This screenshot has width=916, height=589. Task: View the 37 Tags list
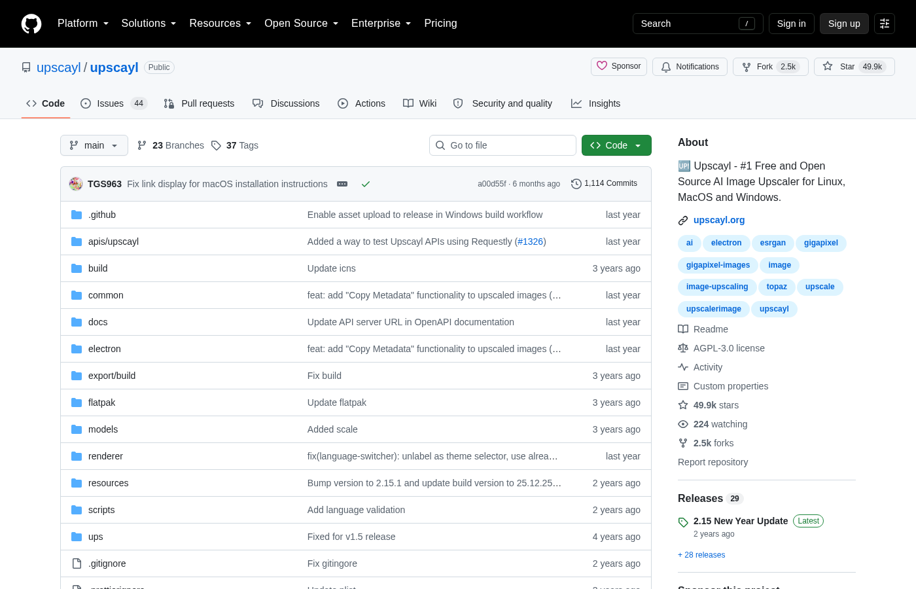click(235, 145)
